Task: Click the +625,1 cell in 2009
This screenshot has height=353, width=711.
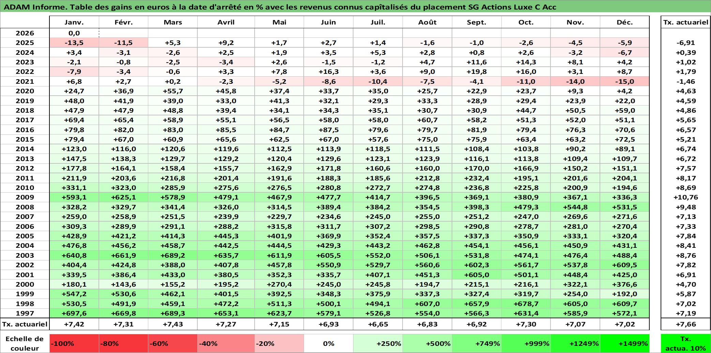Action: [x=123, y=197]
